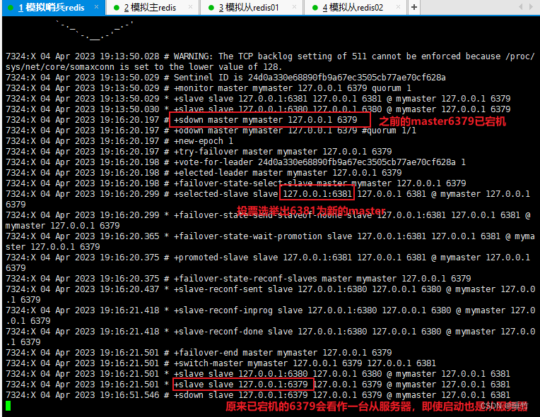Click the WARNING TCP backlog message

pyautogui.click(x=270, y=61)
